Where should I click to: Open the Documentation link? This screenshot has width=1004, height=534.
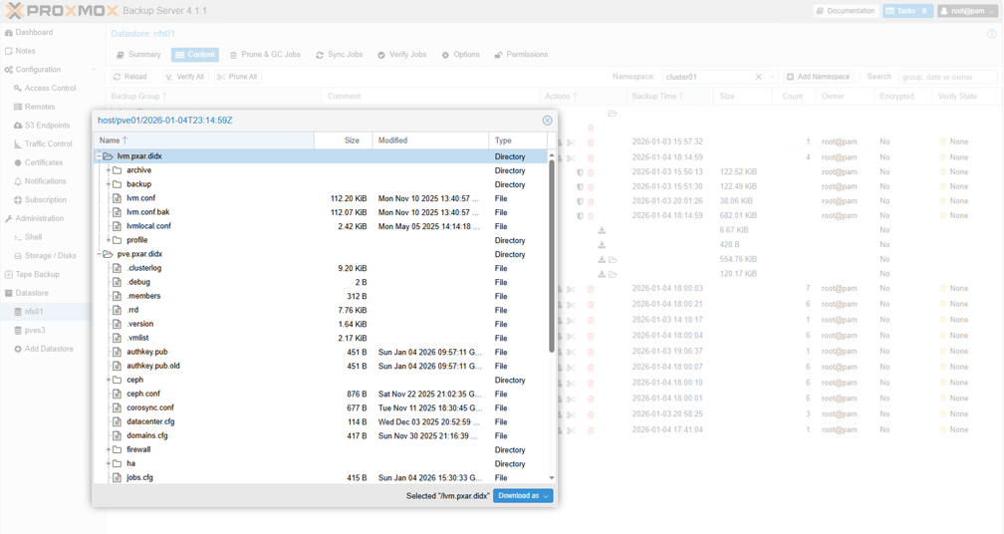[846, 11]
